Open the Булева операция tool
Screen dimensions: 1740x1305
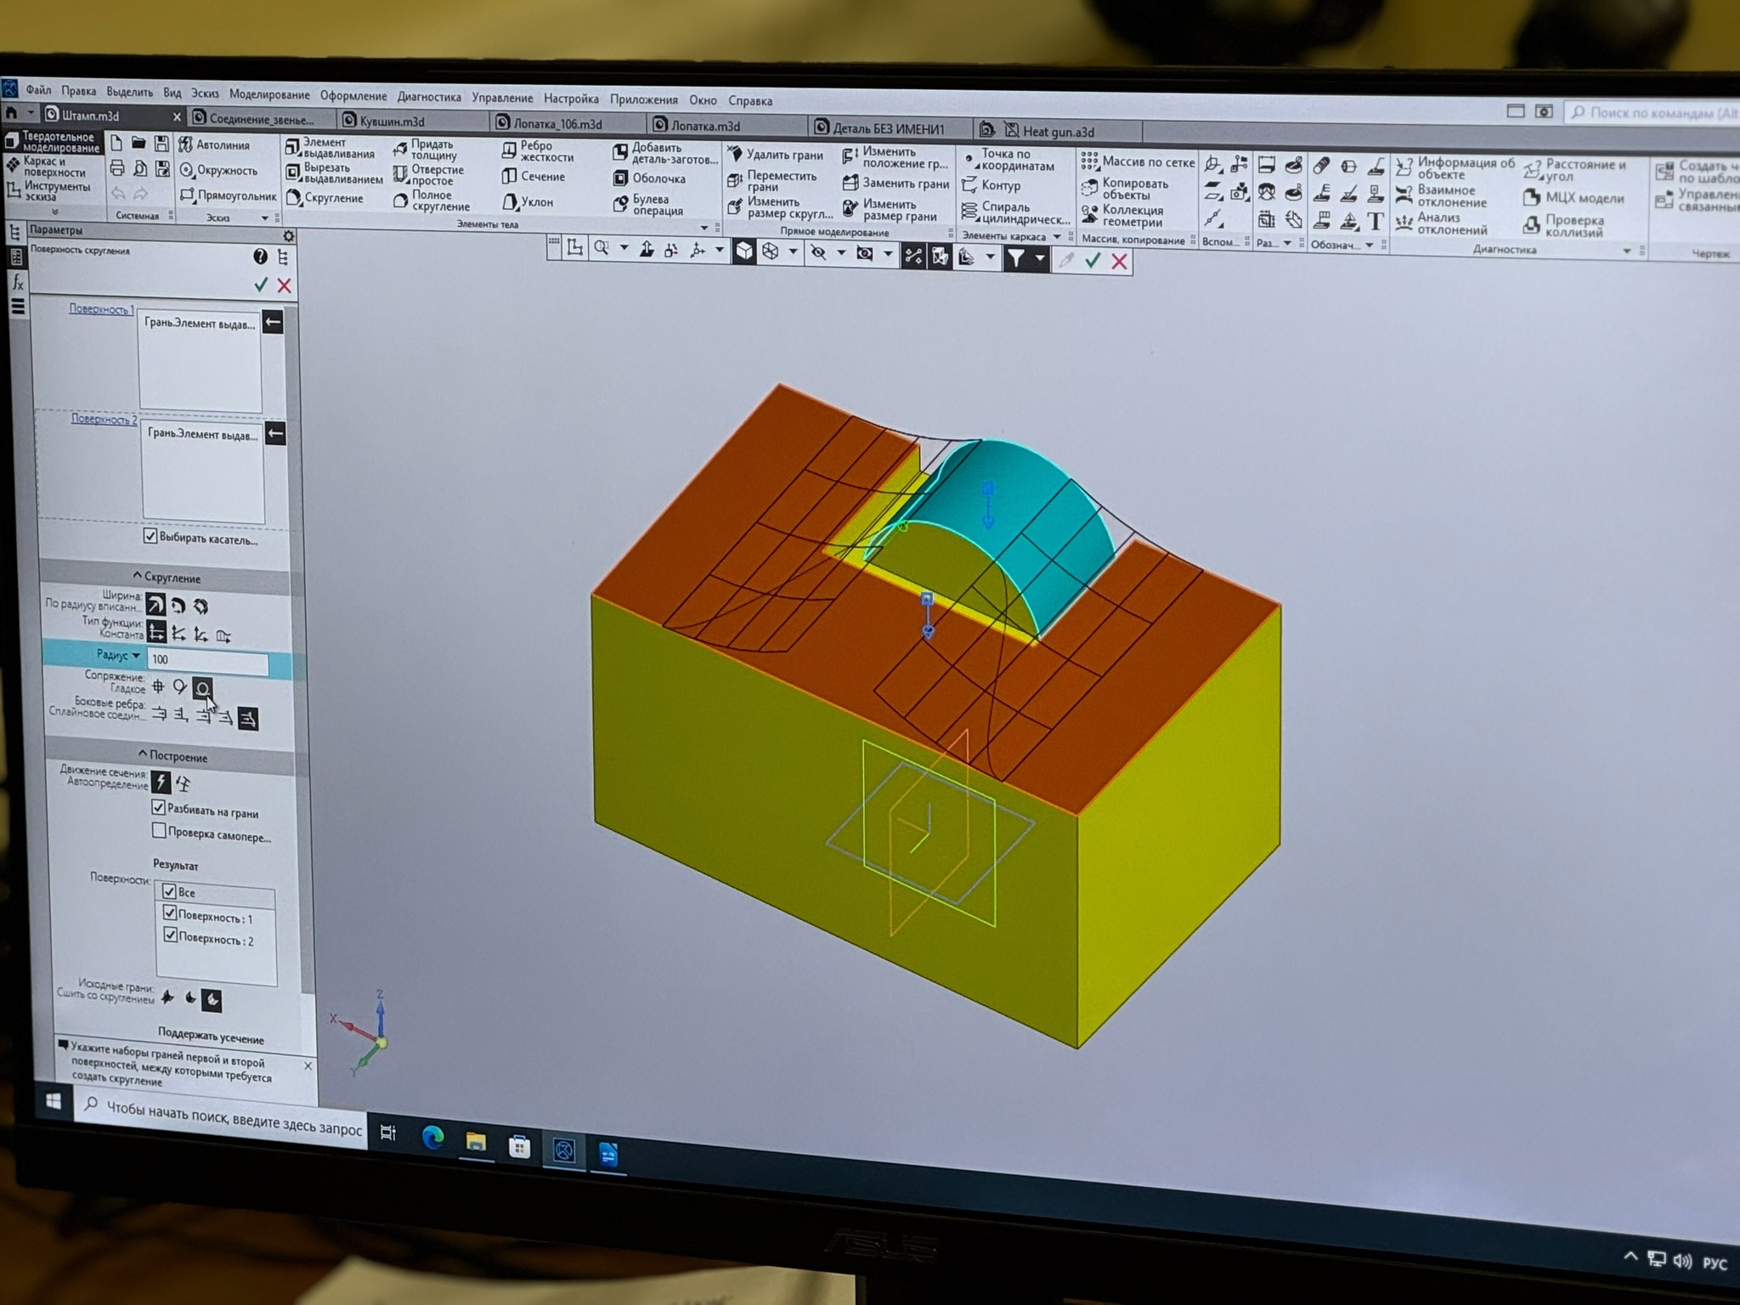point(620,205)
